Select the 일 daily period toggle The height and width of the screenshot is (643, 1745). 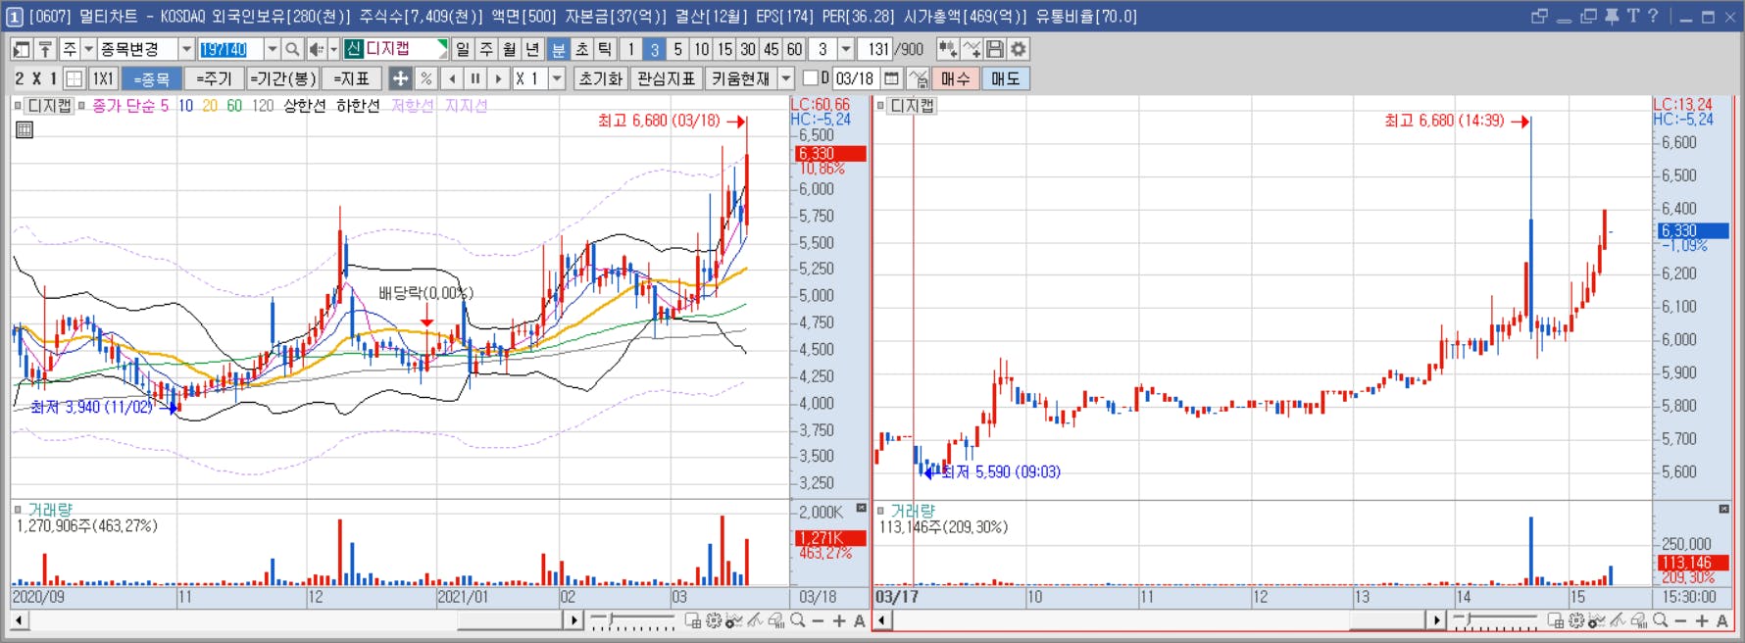click(x=463, y=49)
